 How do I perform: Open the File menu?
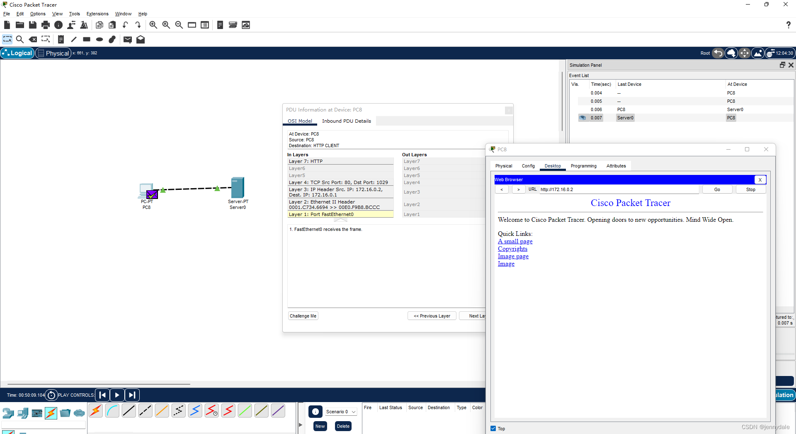point(7,14)
